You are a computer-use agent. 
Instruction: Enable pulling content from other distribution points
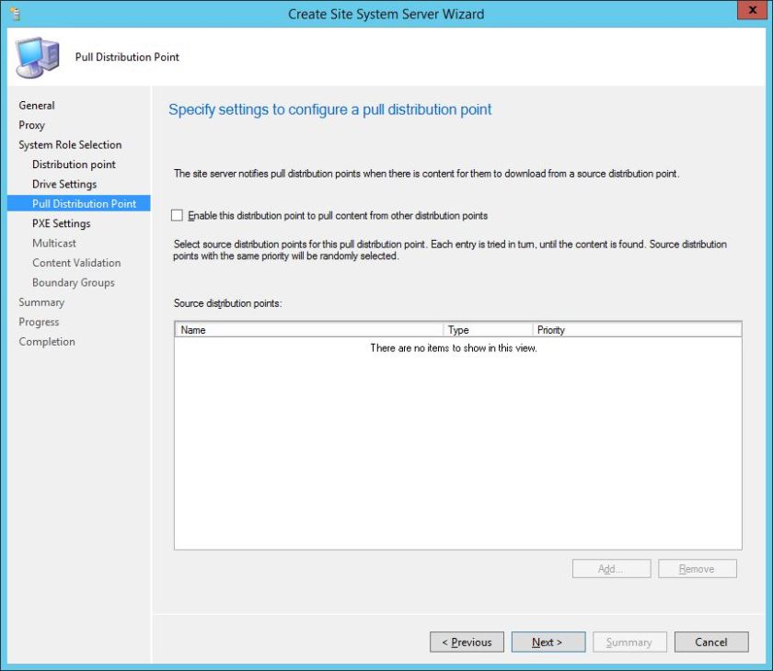click(177, 216)
